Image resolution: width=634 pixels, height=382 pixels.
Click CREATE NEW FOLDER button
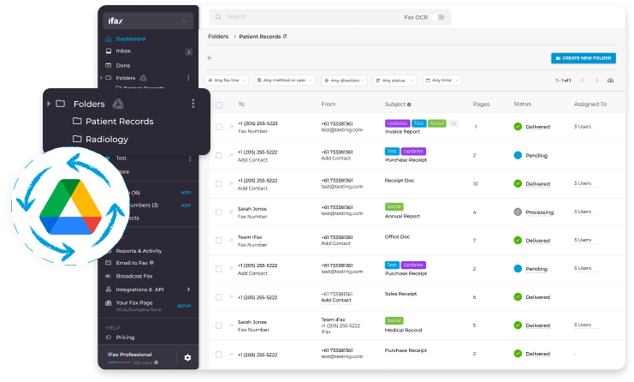pyautogui.click(x=584, y=58)
